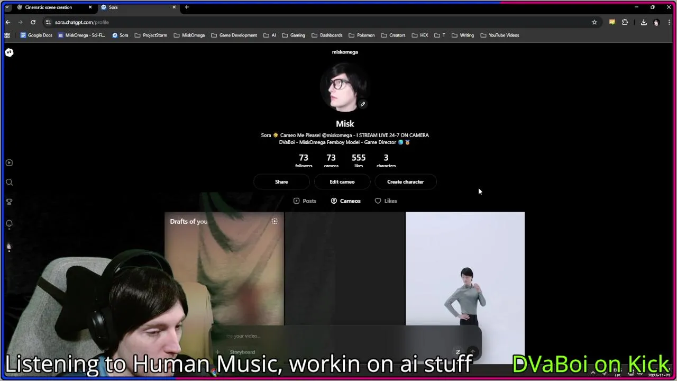Image resolution: width=677 pixels, height=381 pixels.
Task: Open the bookmarks apps grid icon
Action: 7,35
